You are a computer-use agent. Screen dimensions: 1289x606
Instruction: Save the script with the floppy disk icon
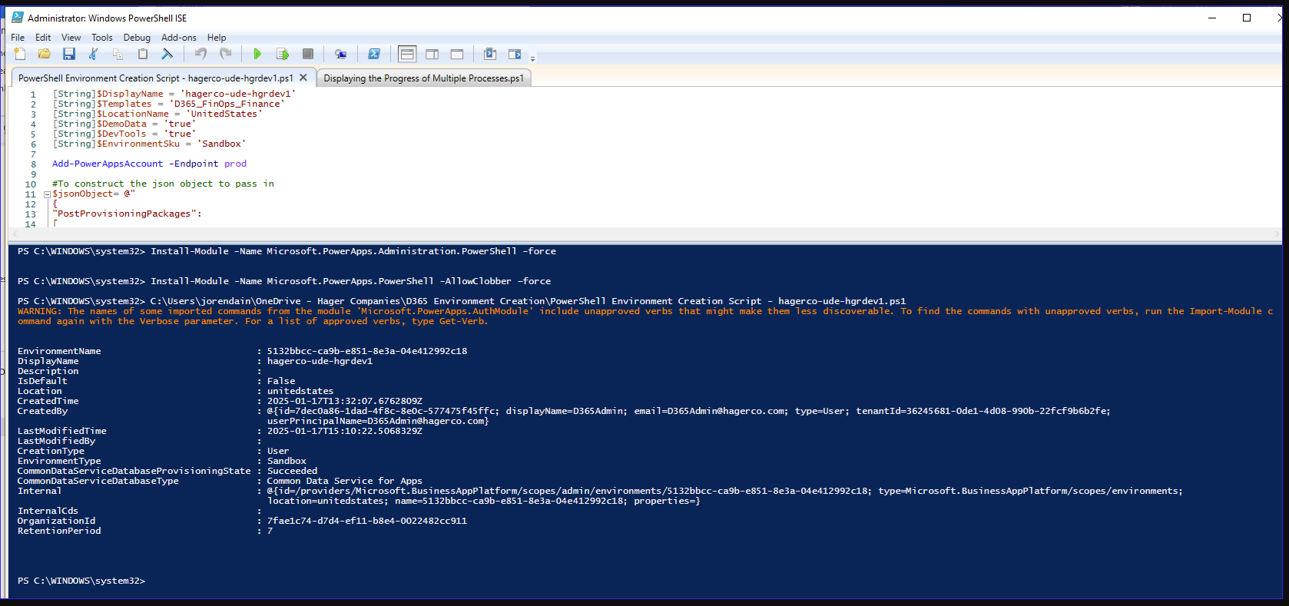69,54
